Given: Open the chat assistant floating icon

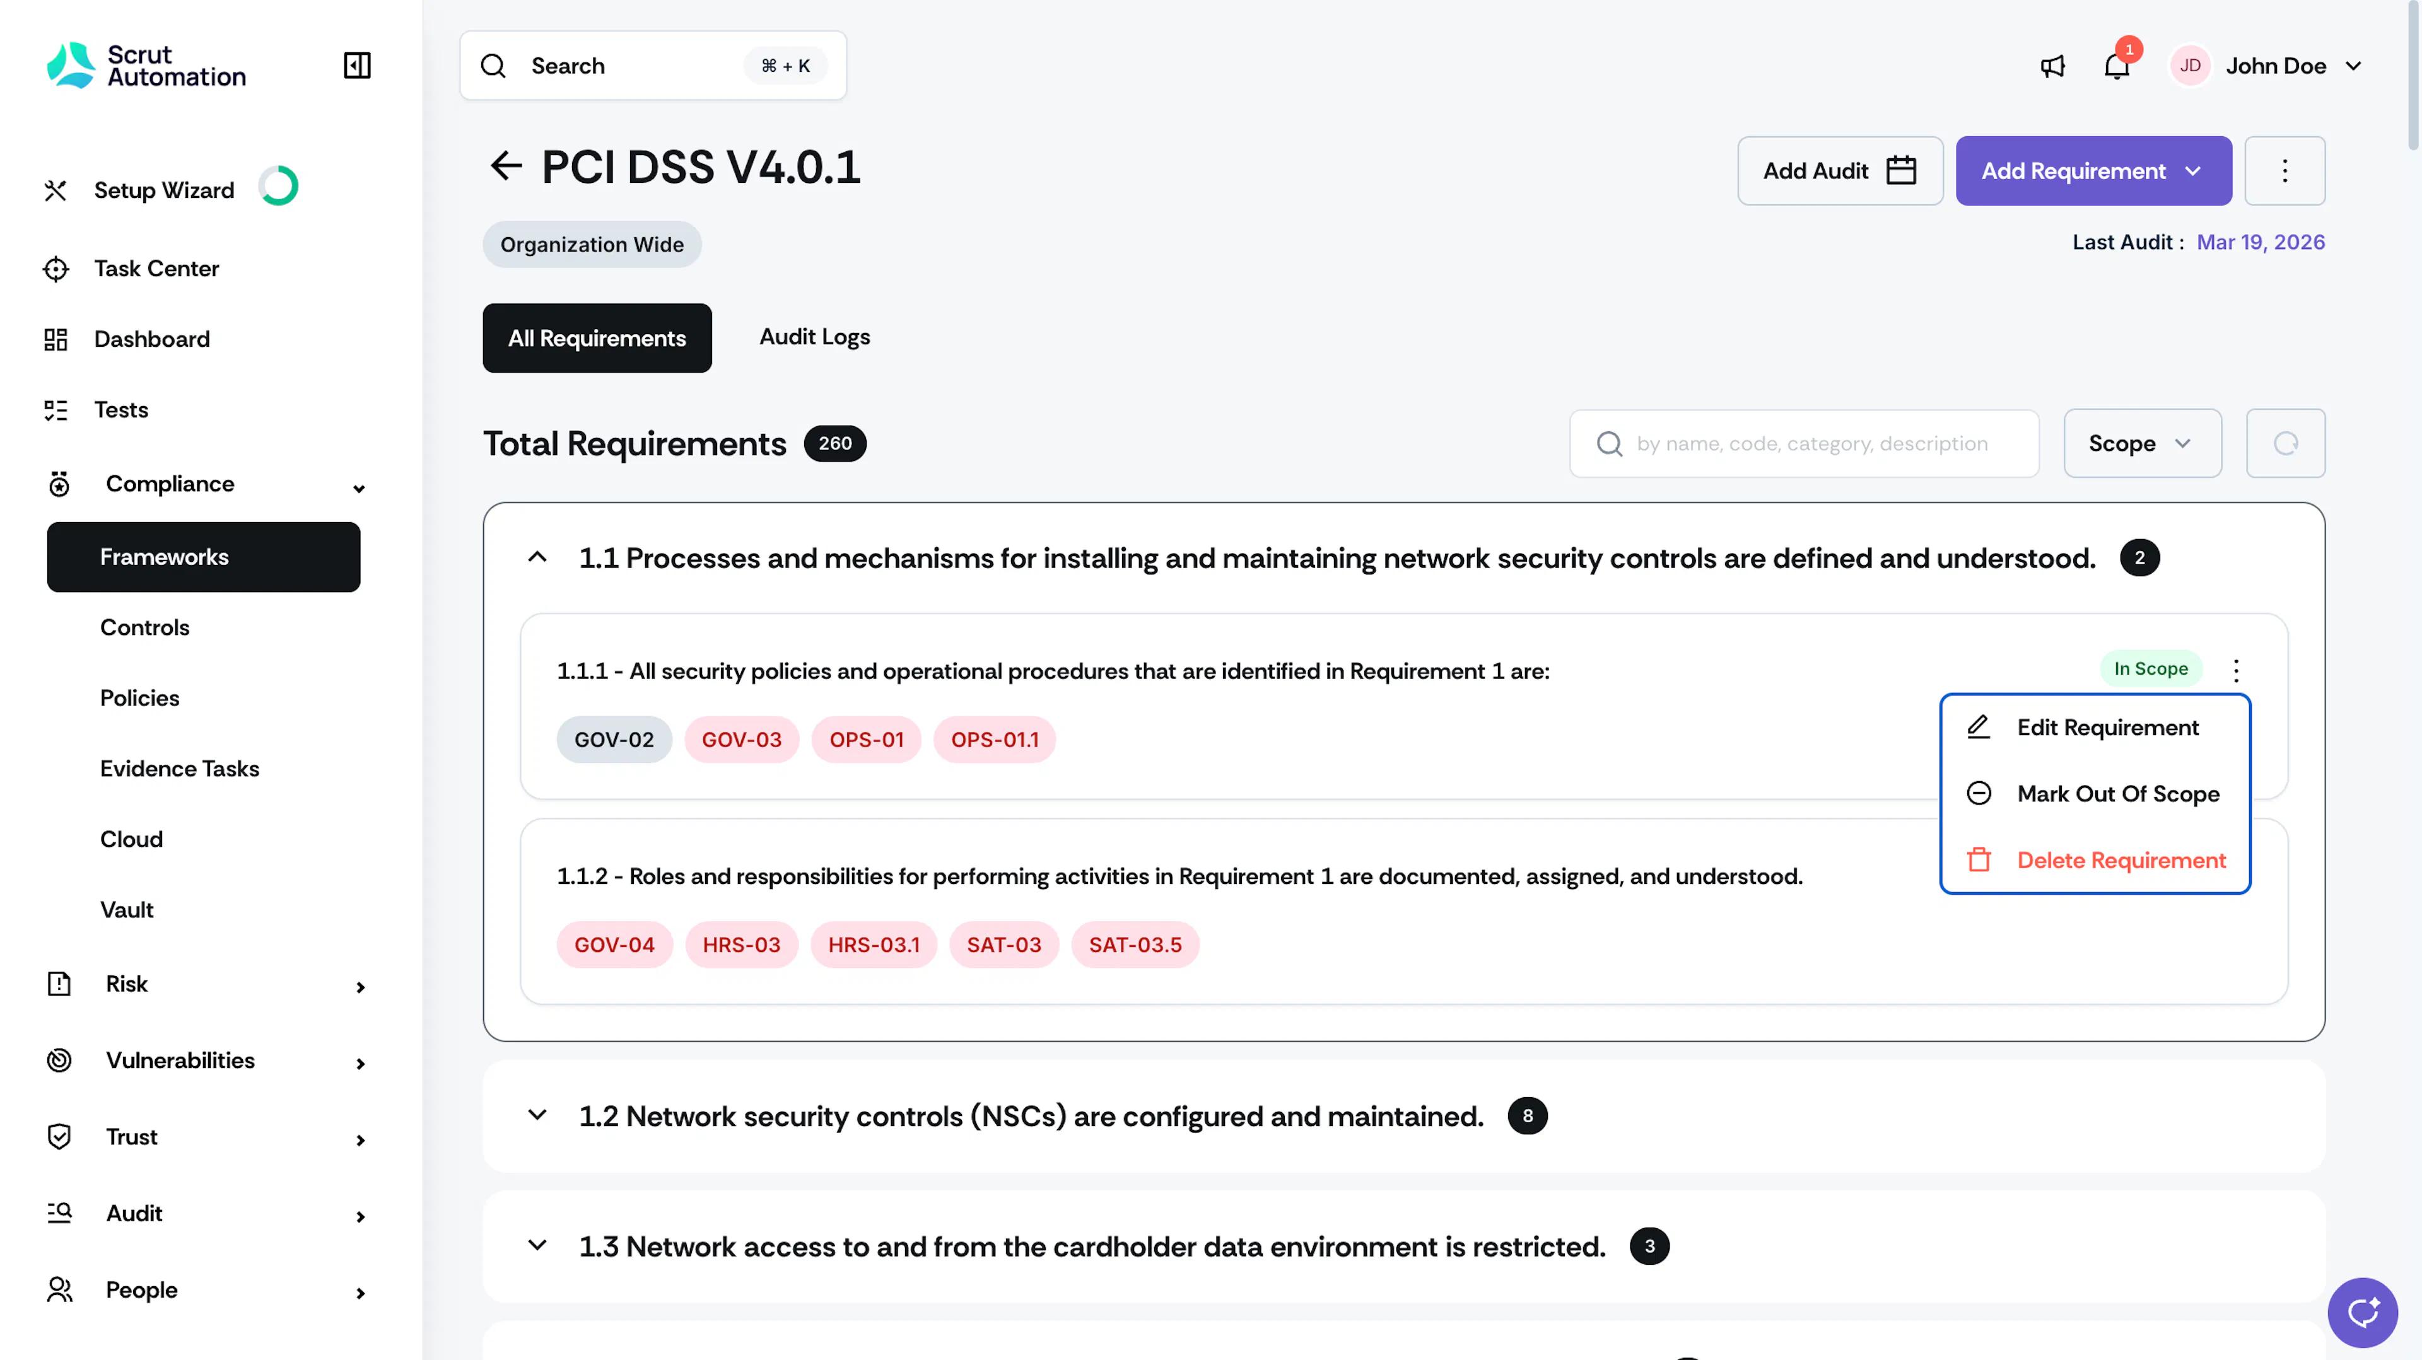Looking at the screenshot, I should click(2362, 1312).
